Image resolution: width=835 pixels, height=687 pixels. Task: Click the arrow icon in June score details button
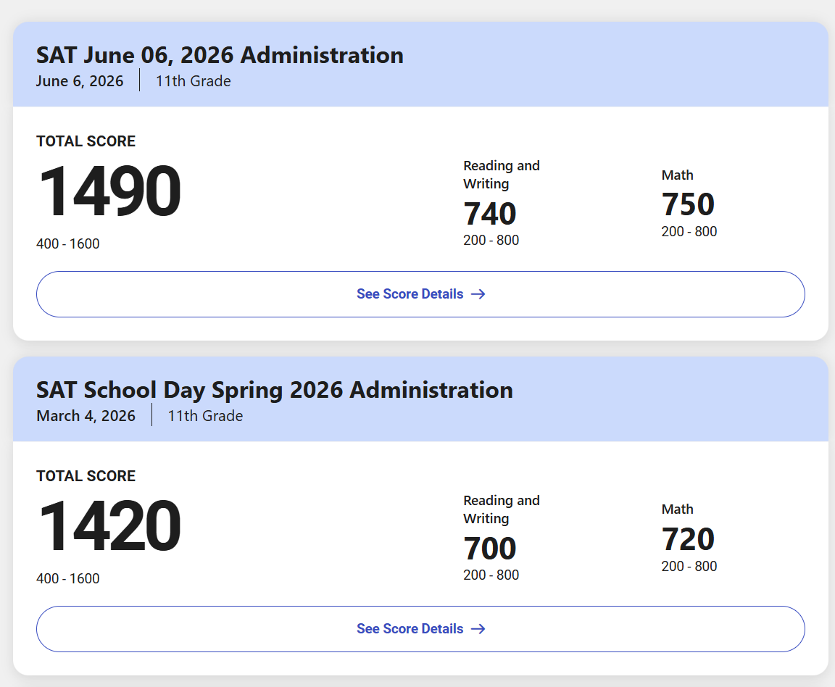pyautogui.click(x=478, y=294)
